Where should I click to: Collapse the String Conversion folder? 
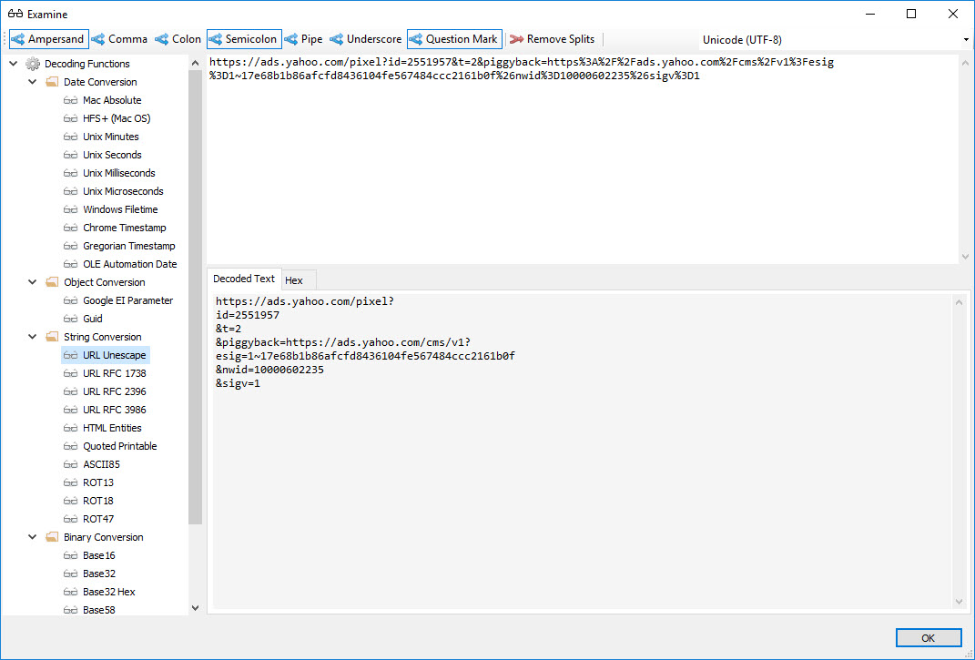[33, 337]
